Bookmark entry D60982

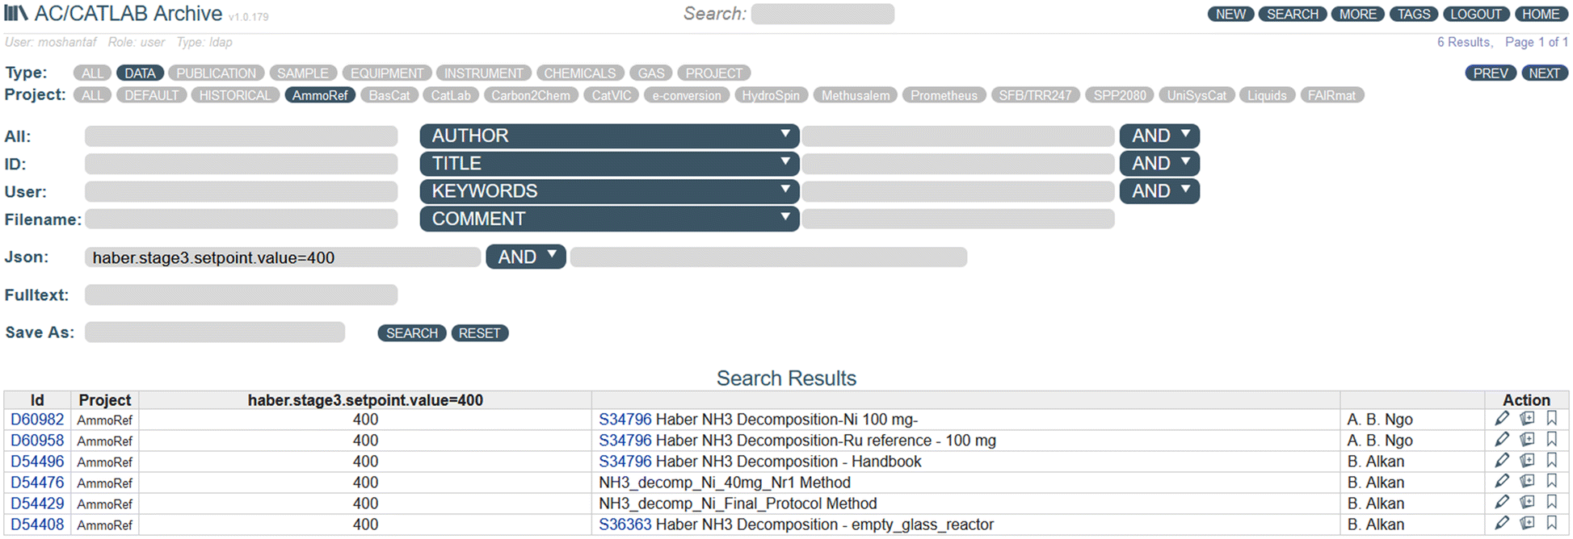[x=1551, y=418]
